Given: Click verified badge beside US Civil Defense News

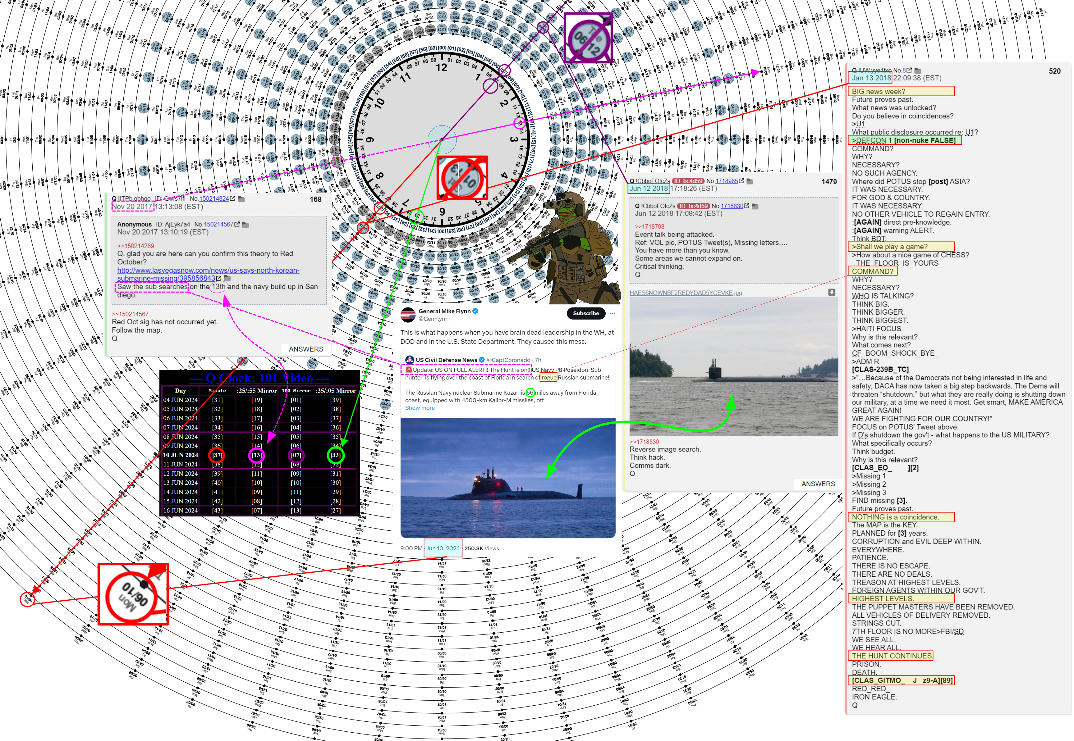Looking at the screenshot, I should point(482,360).
